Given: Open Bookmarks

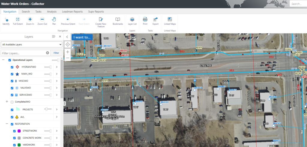Looking at the screenshot, I should coord(118,21).
